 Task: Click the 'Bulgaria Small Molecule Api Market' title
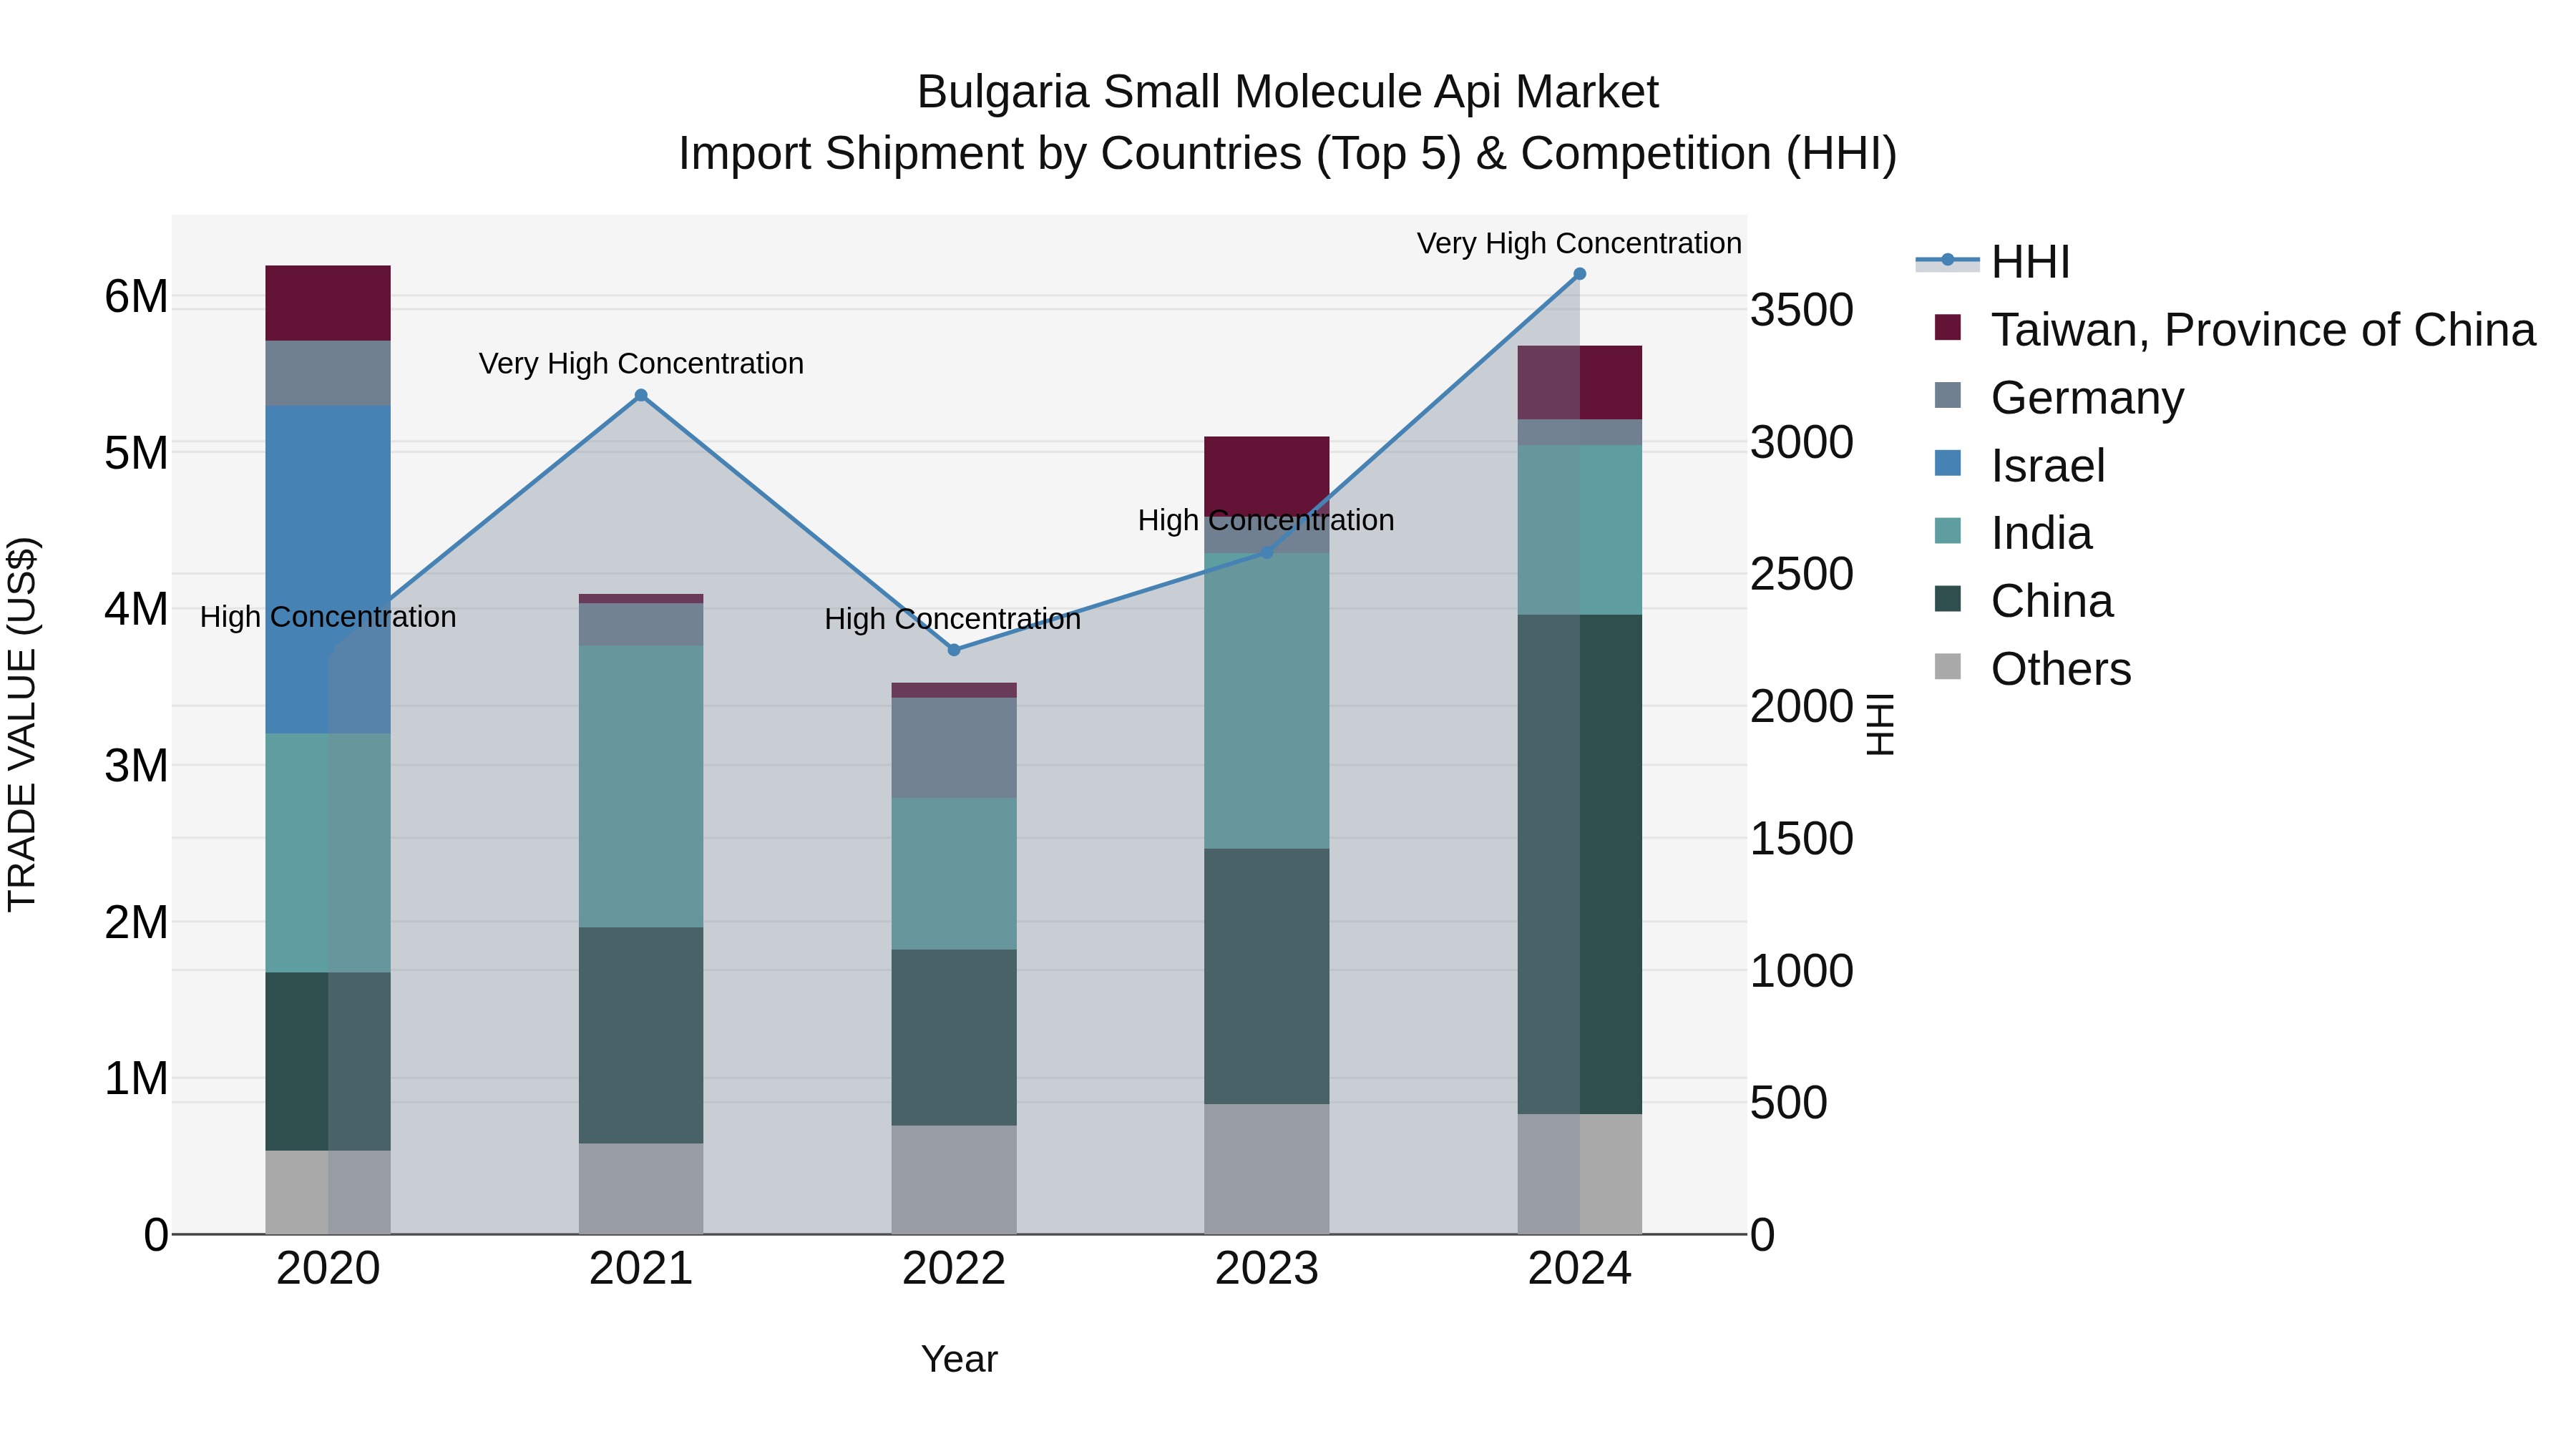point(1288,92)
